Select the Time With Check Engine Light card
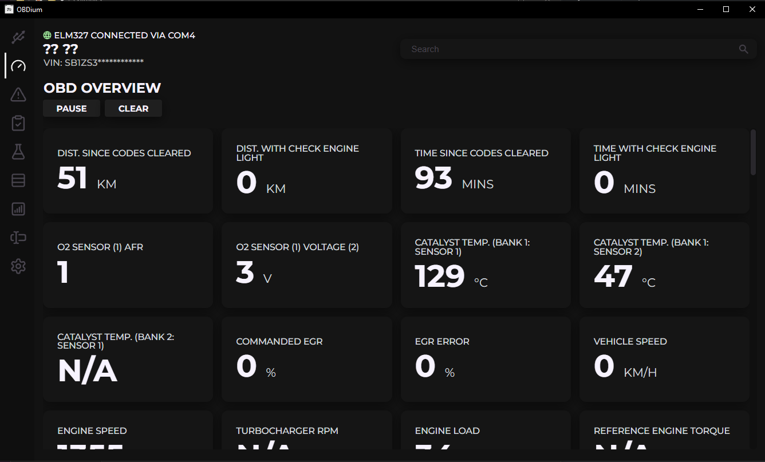This screenshot has height=462, width=765. point(664,171)
